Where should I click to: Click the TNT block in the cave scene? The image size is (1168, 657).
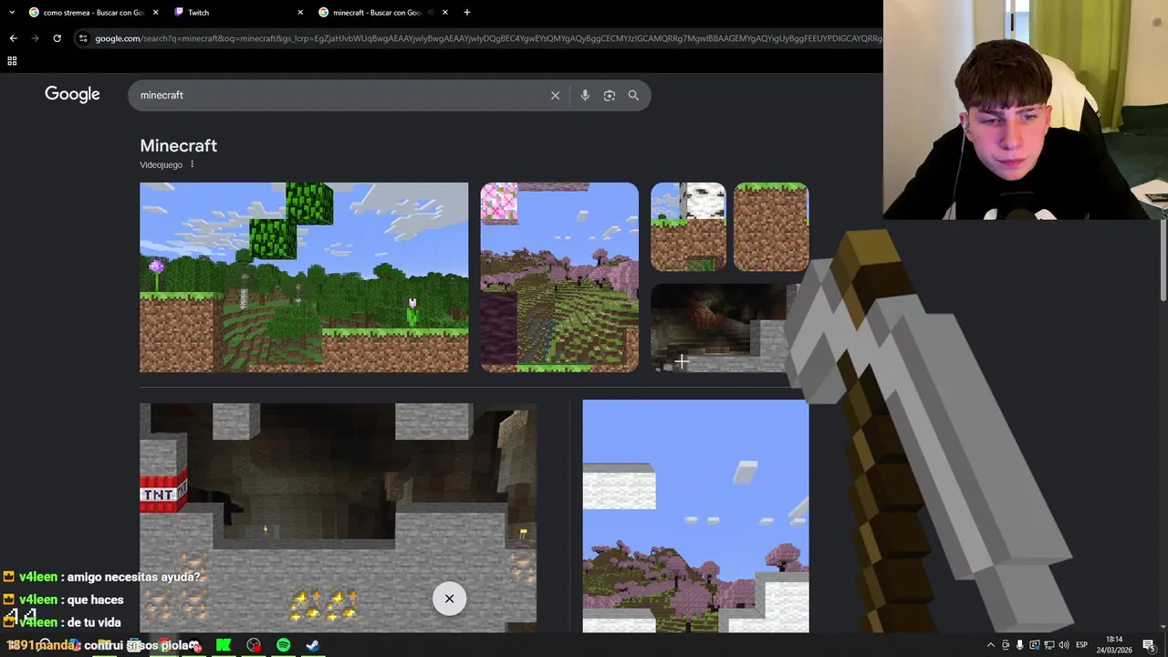tap(163, 493)
